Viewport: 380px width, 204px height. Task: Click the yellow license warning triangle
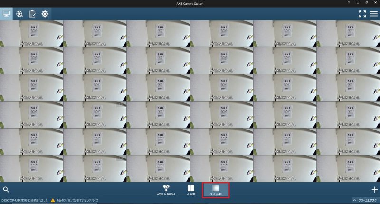click(53, 200)
